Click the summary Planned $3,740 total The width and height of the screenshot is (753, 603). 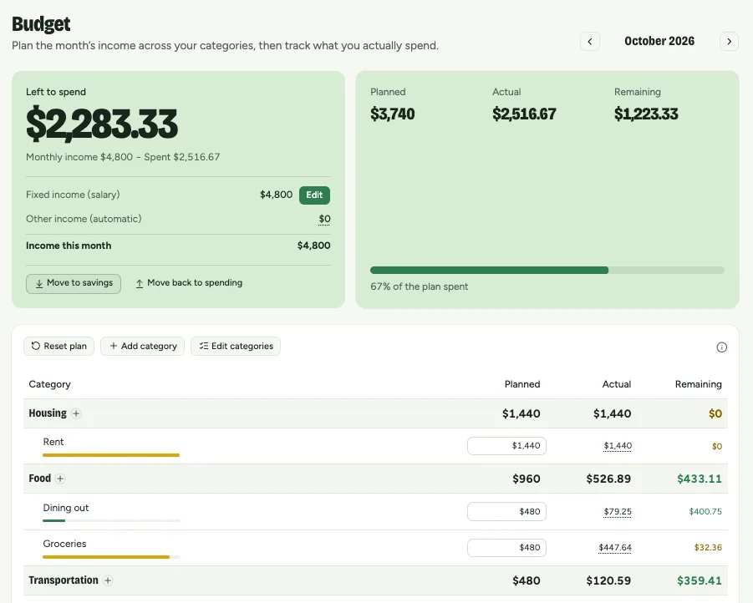[392, 114]
